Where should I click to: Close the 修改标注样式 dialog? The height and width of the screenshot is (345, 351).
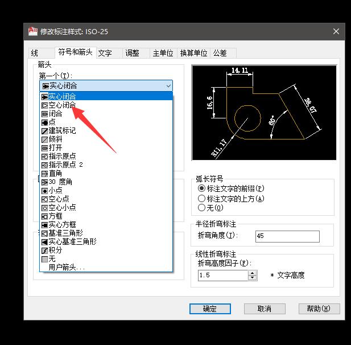[x=336, y=31]
